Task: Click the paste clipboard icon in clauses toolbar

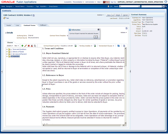Action: tap(35, 46)
